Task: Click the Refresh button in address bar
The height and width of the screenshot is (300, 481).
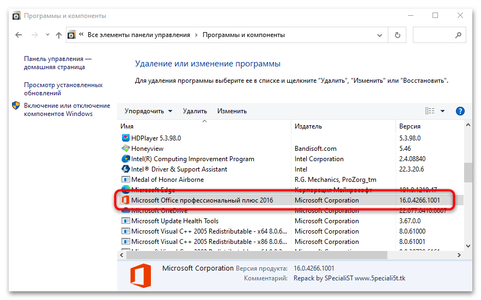Action: pos(398,35)
